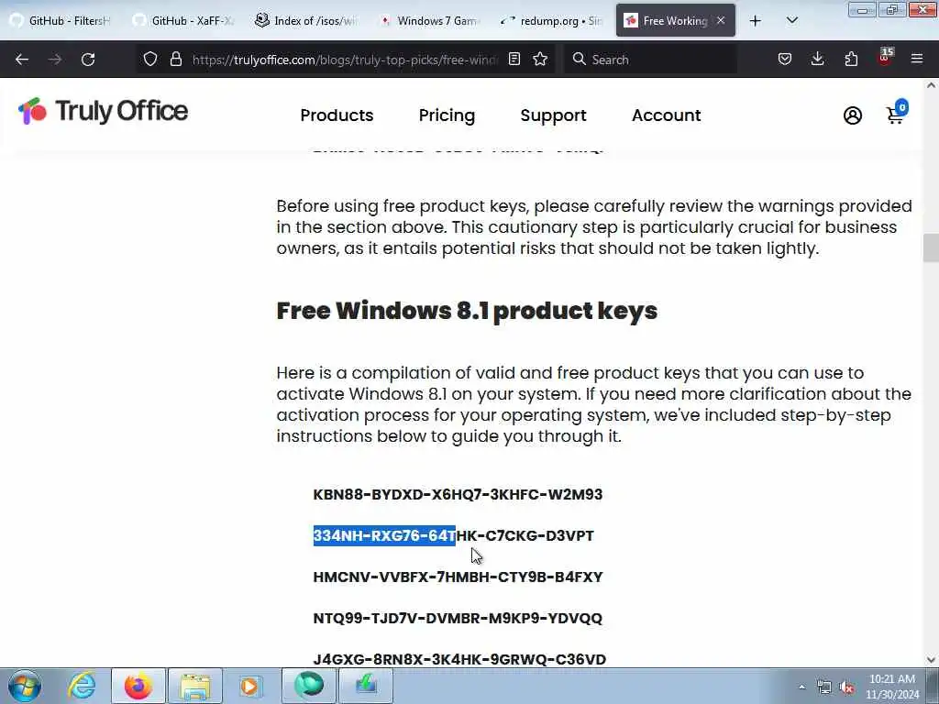The width and height of the screenshot is (939, 704).
Task: Click the muted volume speaker tray icon
Action: (846, 687)
